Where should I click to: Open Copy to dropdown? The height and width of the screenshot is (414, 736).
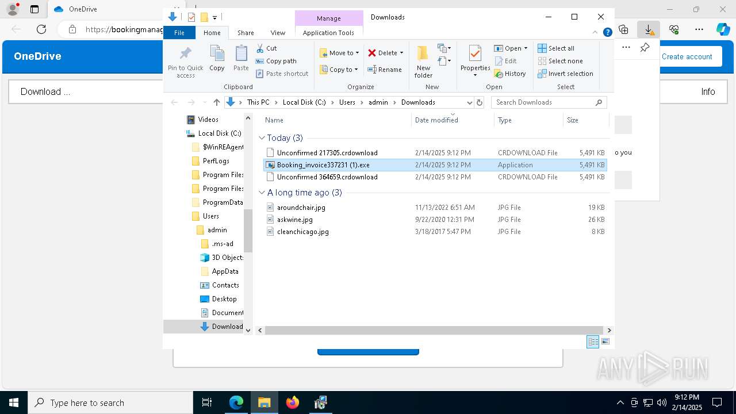pyautogui.click(x=339, y=70)
